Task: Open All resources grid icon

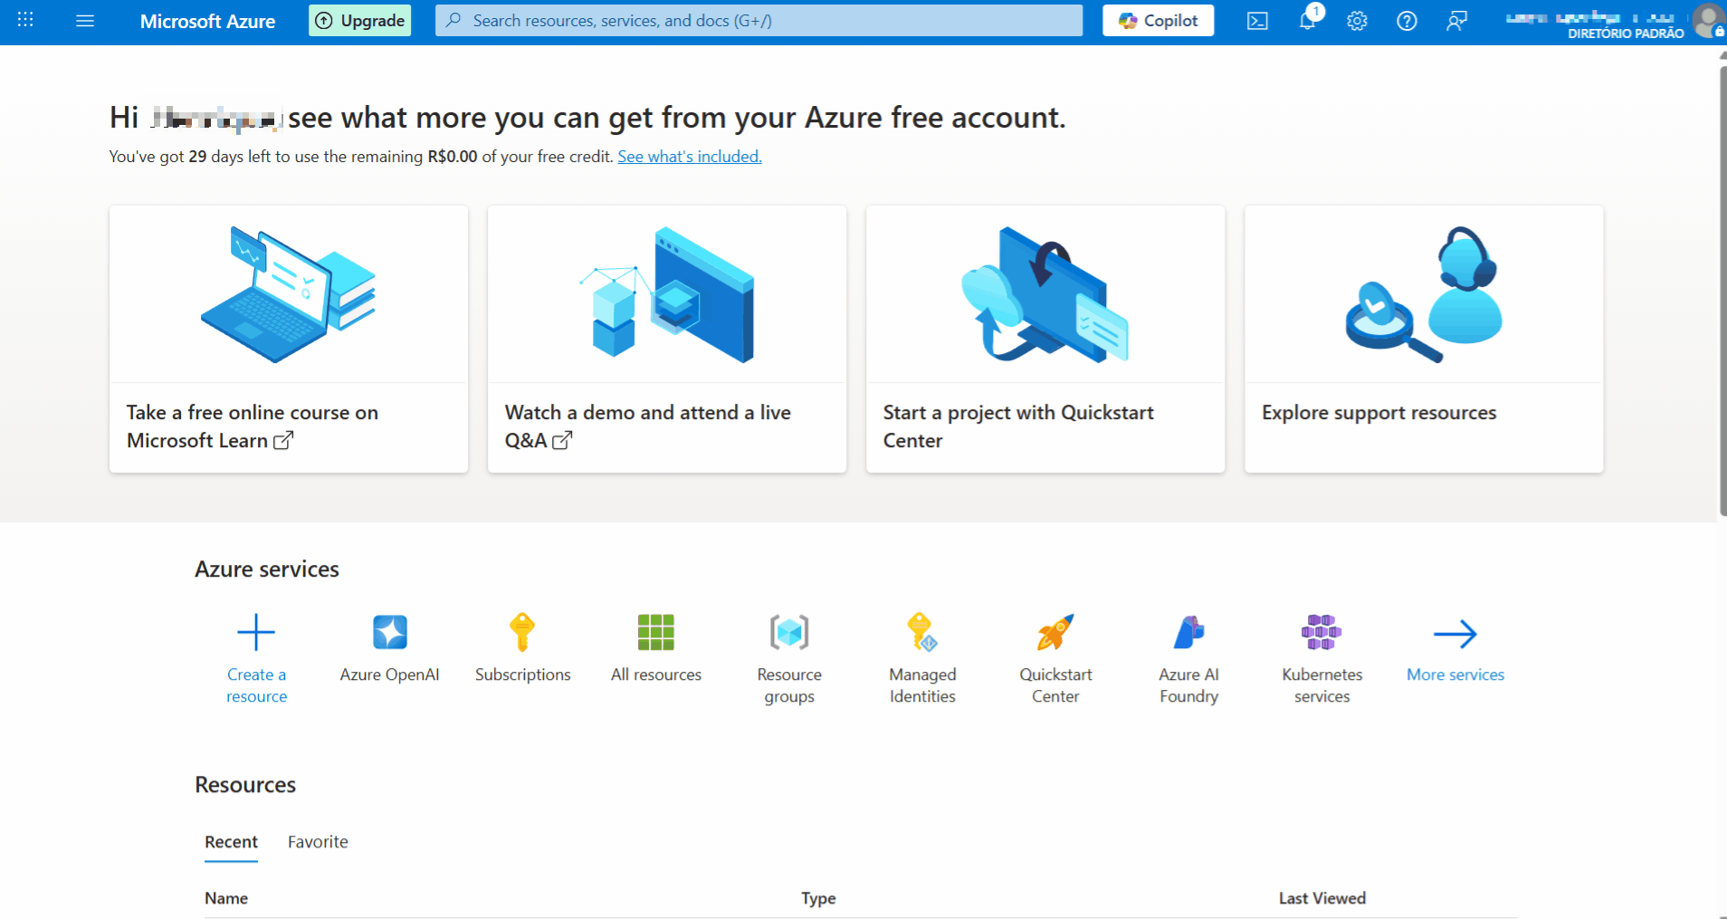Action: [x=655, y=633]
